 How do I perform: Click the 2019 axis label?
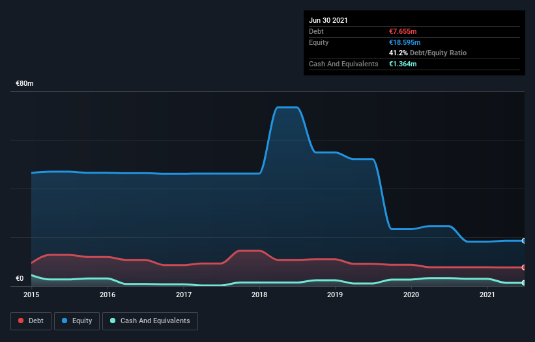335,295
